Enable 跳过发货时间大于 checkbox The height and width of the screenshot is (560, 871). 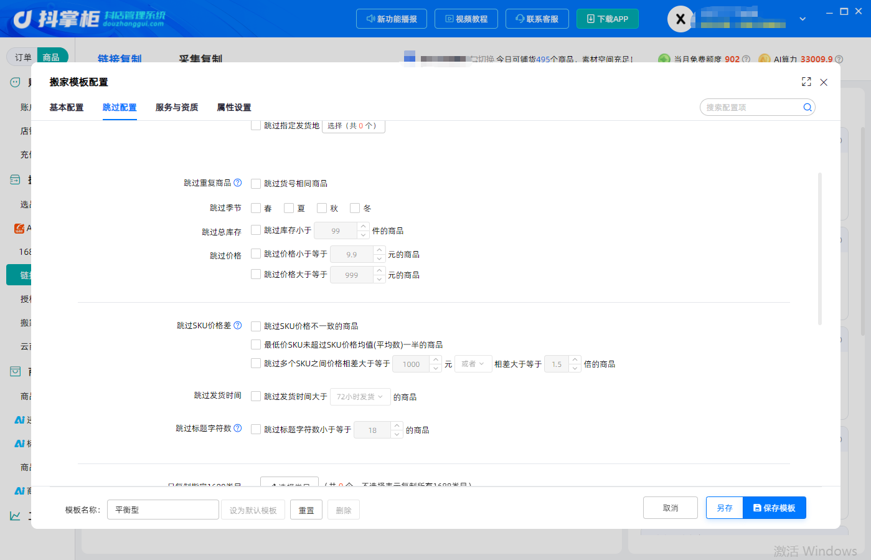point(256,396)
